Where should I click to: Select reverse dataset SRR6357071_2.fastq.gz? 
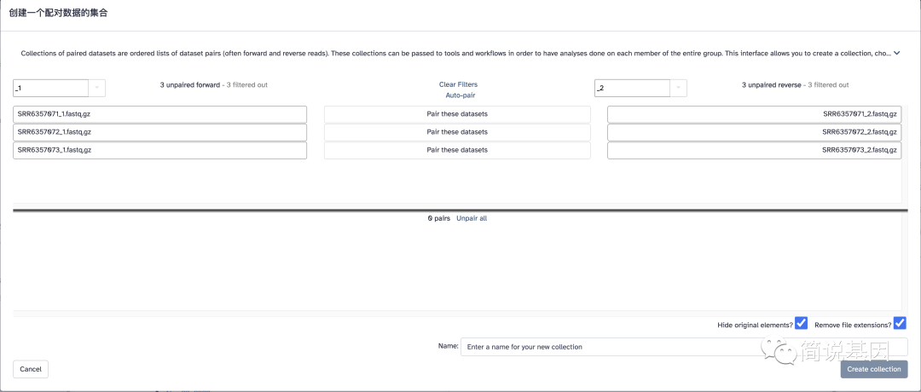[x=754, y=114]
